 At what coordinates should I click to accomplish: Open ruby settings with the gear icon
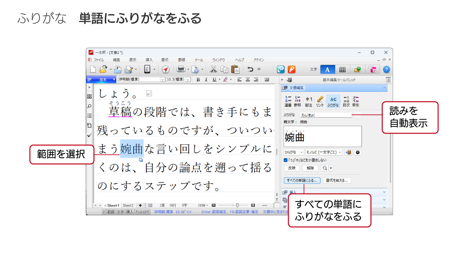click(x=358, y=152)
